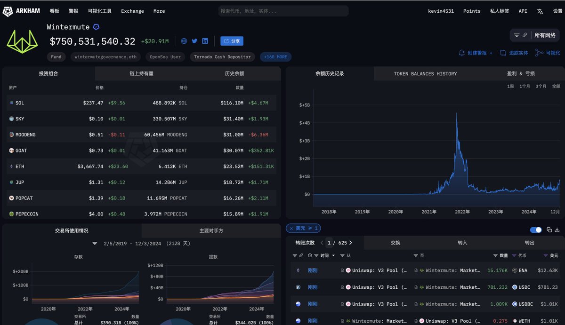The image size is (565, 325).
Task: Select the 1周 chart range
Action: coord(510,87)
